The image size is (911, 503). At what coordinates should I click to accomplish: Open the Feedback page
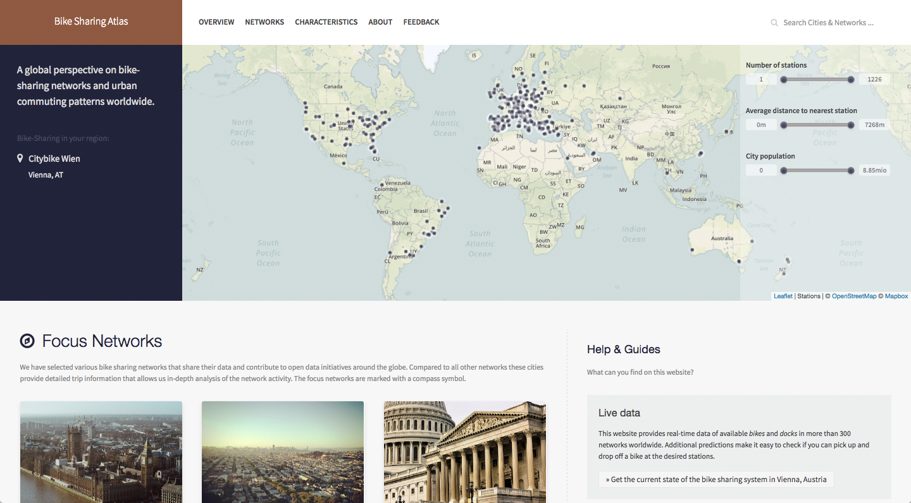[x=421, y=22]
